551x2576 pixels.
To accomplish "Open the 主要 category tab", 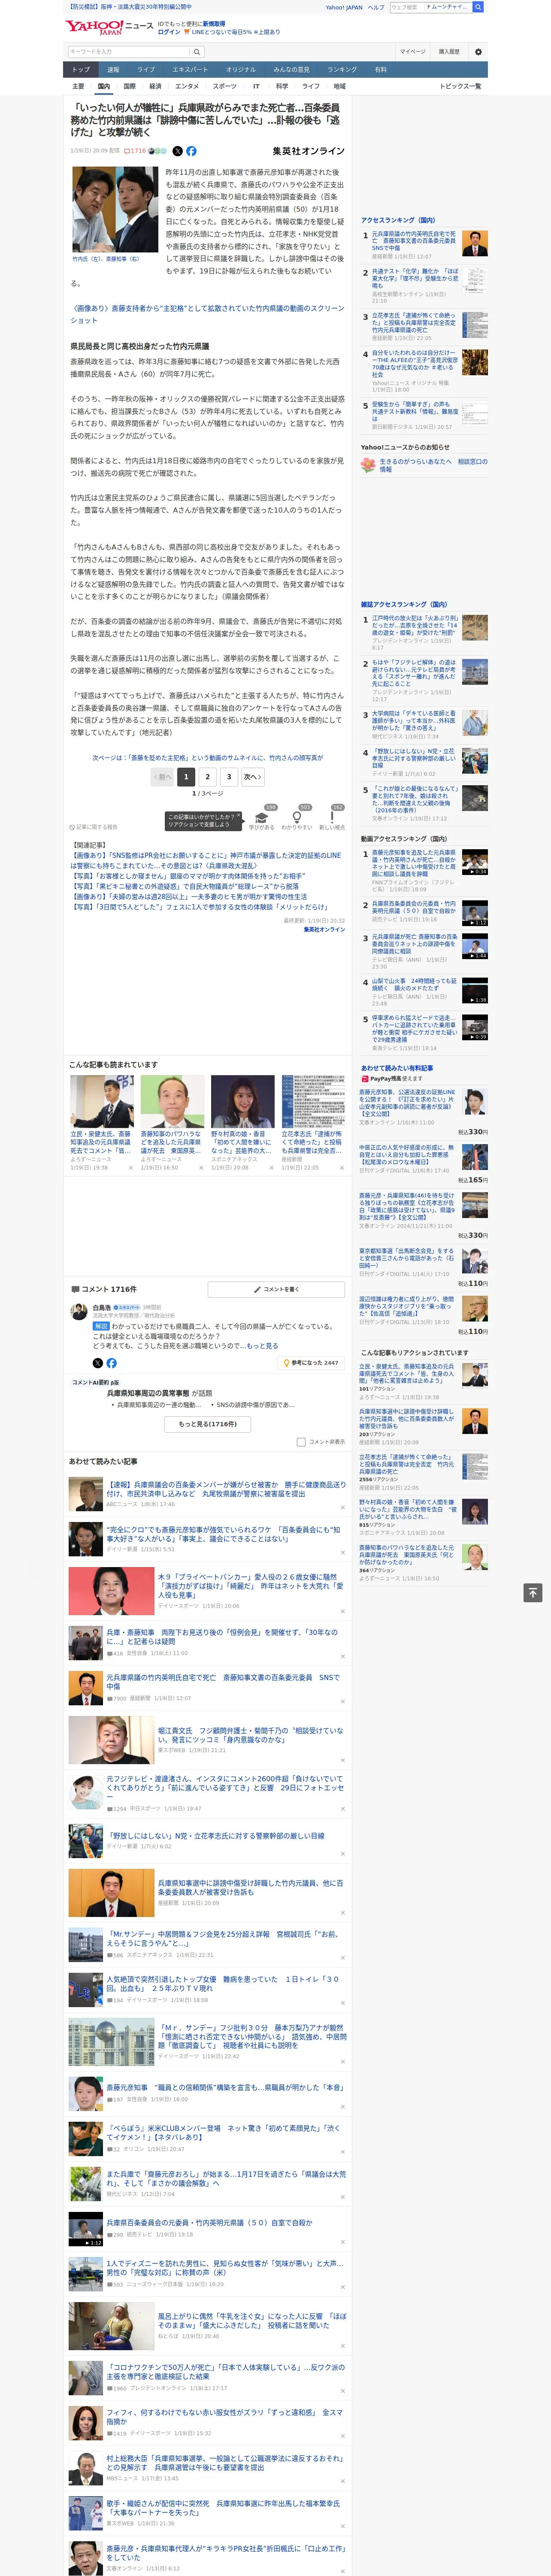I will pos(78,86).
